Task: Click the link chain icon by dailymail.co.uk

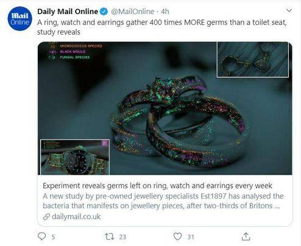Action: 46,217
